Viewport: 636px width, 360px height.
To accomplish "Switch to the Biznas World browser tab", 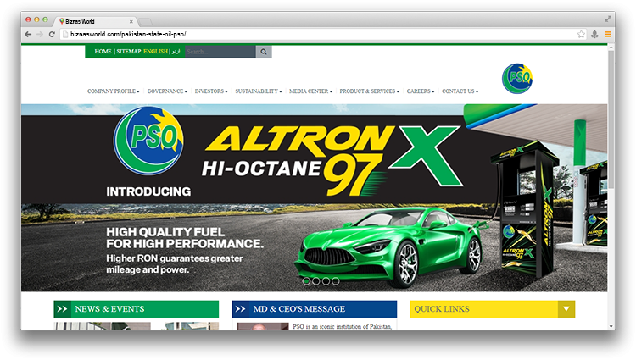I will [x=93, y=19].
